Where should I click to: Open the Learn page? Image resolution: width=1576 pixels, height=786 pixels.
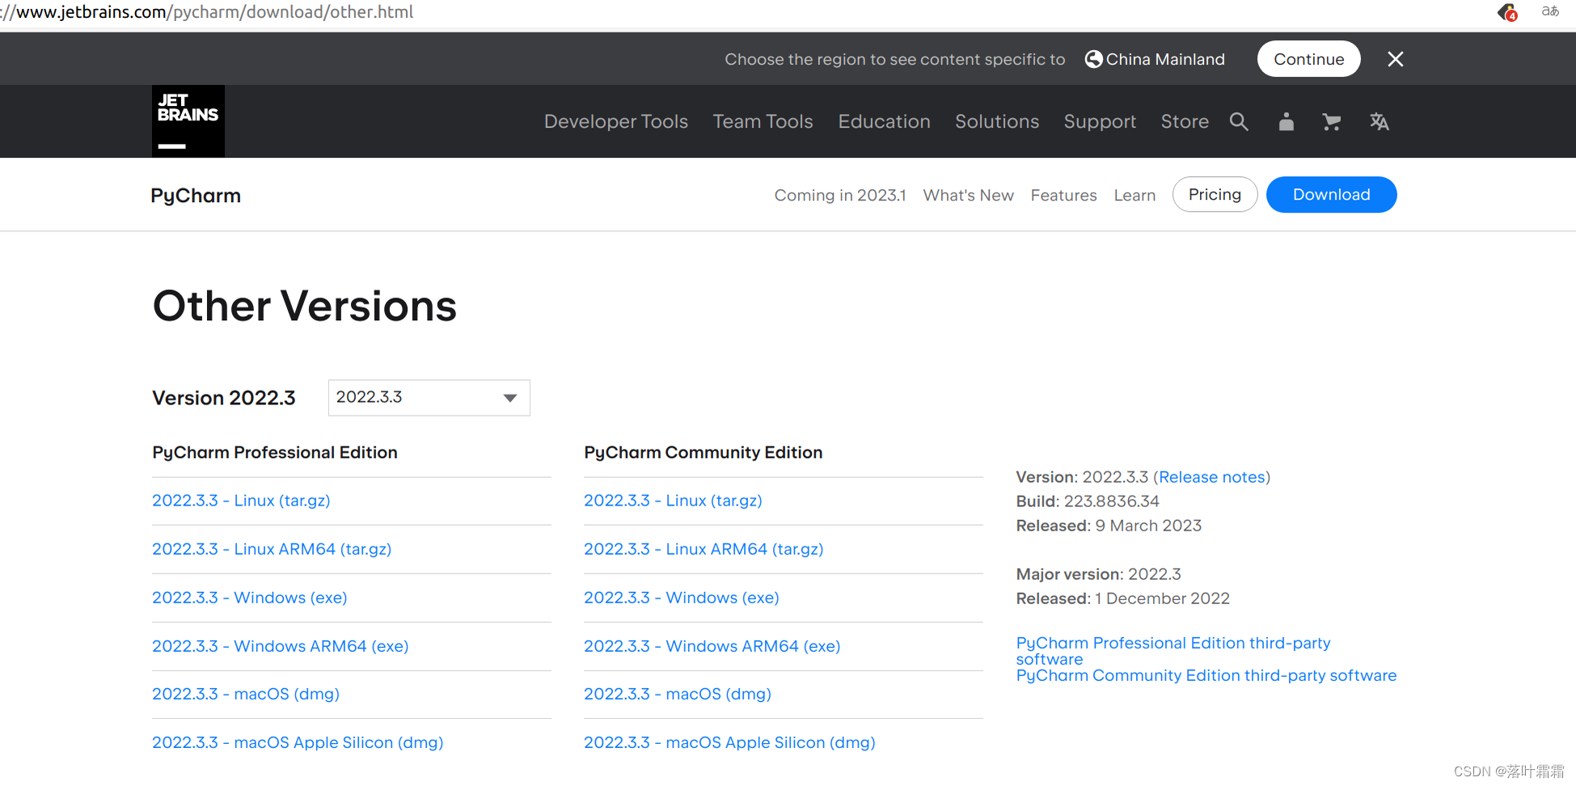click(x=1134, y=195)
